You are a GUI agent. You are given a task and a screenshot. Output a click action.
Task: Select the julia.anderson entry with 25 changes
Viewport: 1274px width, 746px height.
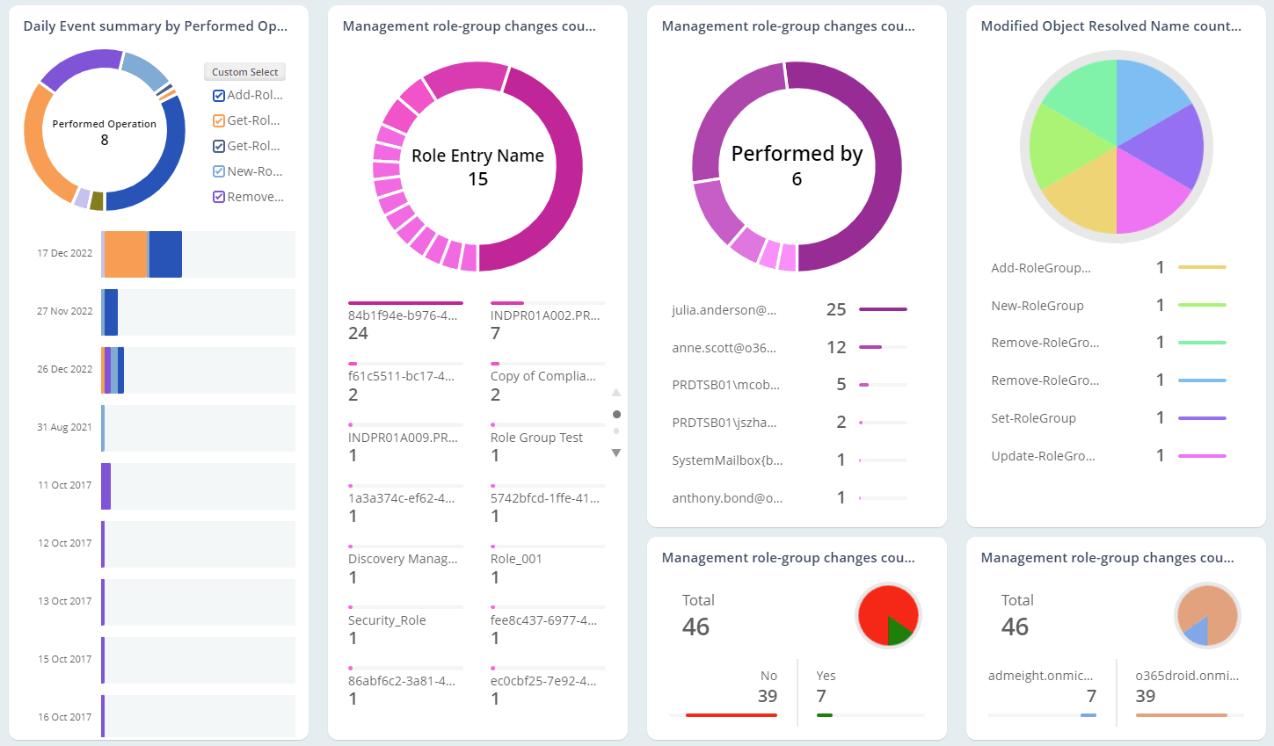coord(724,310)
